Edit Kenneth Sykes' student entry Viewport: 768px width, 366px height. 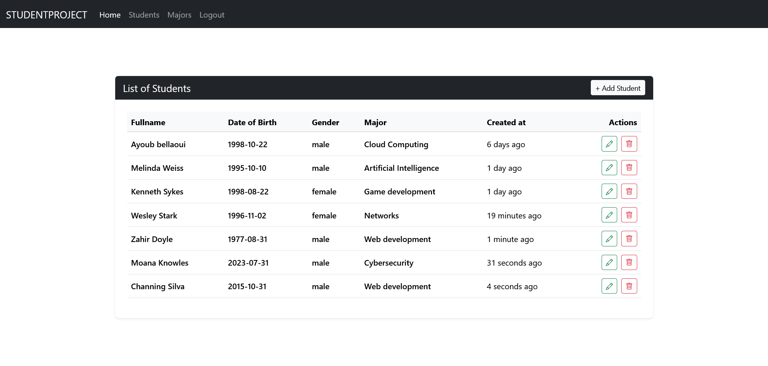pos(609,191)
